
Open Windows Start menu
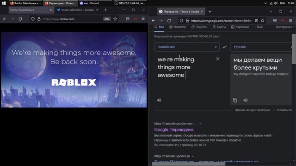pos(4,3)
